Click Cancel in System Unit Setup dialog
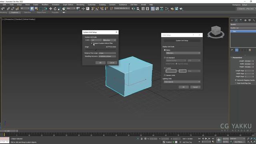This screenshot has width=256, height=144. pos(112,63)
